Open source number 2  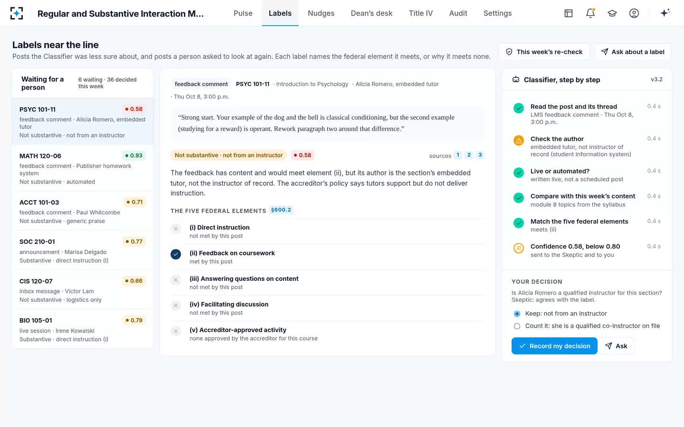(x=469, y=155)
